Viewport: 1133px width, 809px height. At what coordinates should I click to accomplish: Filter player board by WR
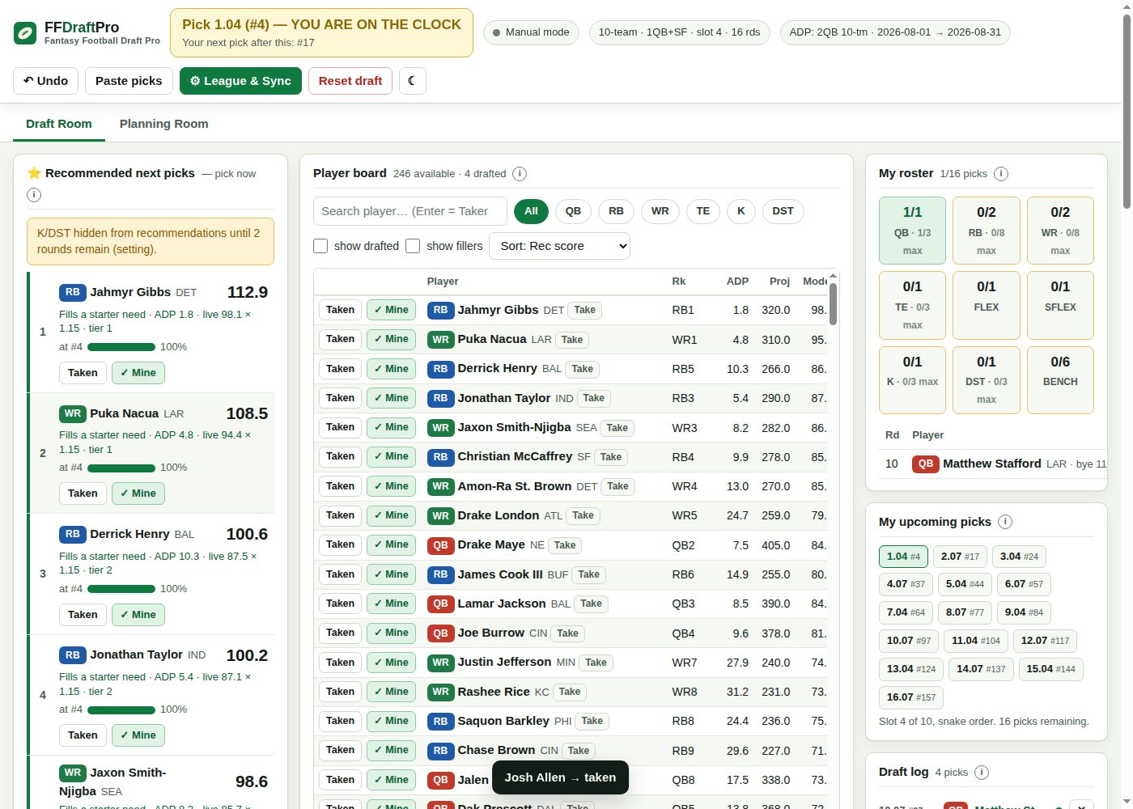click(660, 211)
